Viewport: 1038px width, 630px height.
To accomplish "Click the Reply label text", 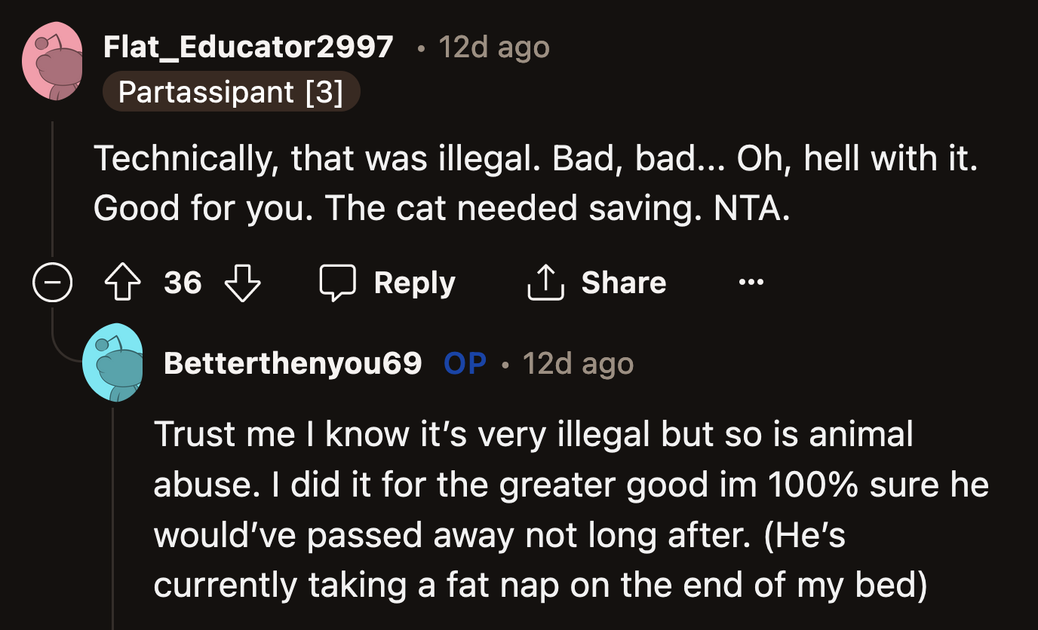I will click(x=414, y=283).
